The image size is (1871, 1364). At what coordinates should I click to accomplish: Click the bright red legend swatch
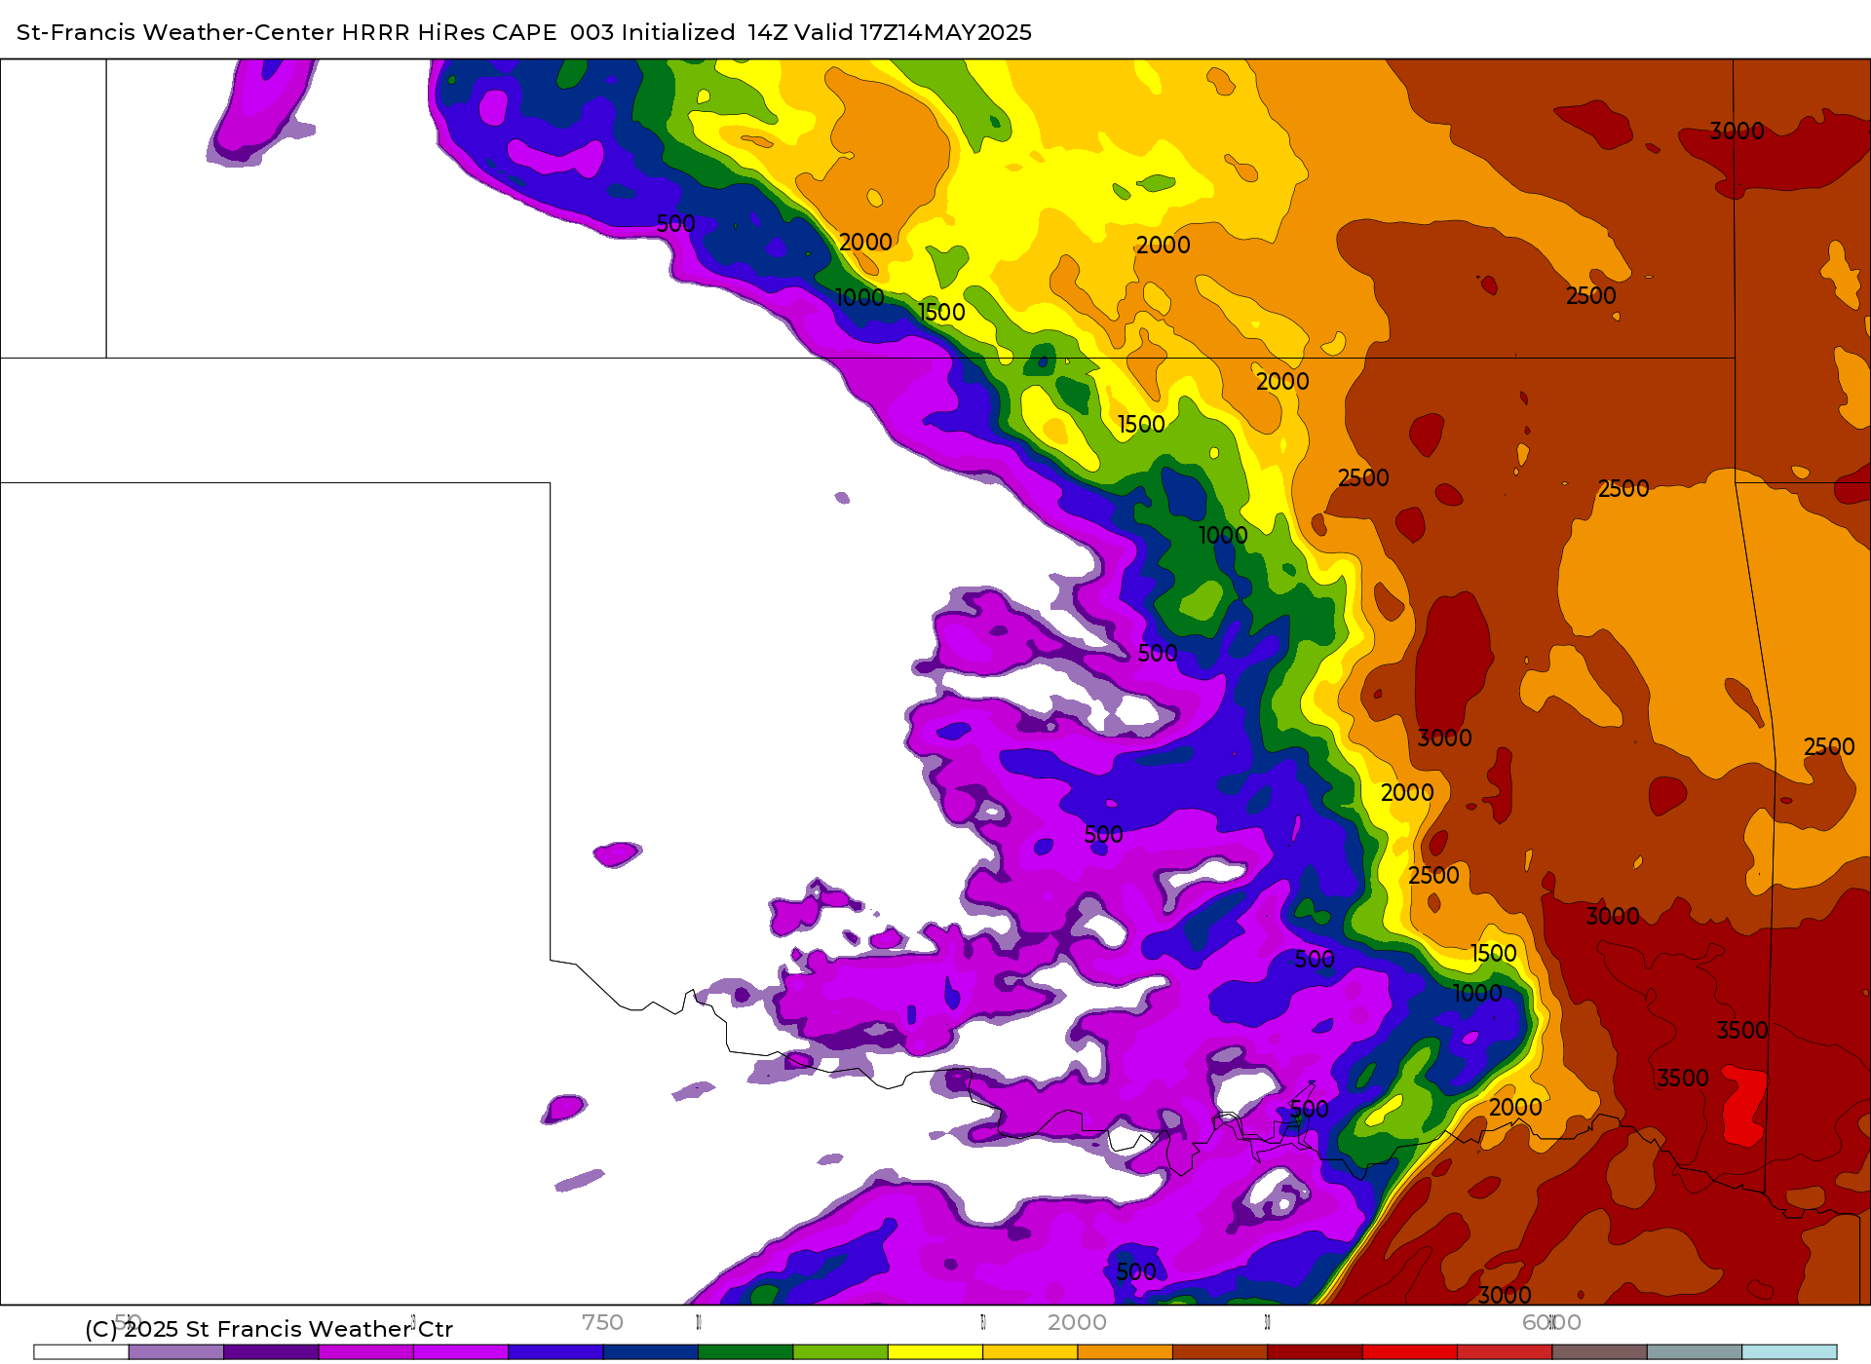pyautogui.click(x=1410, y=1351)
